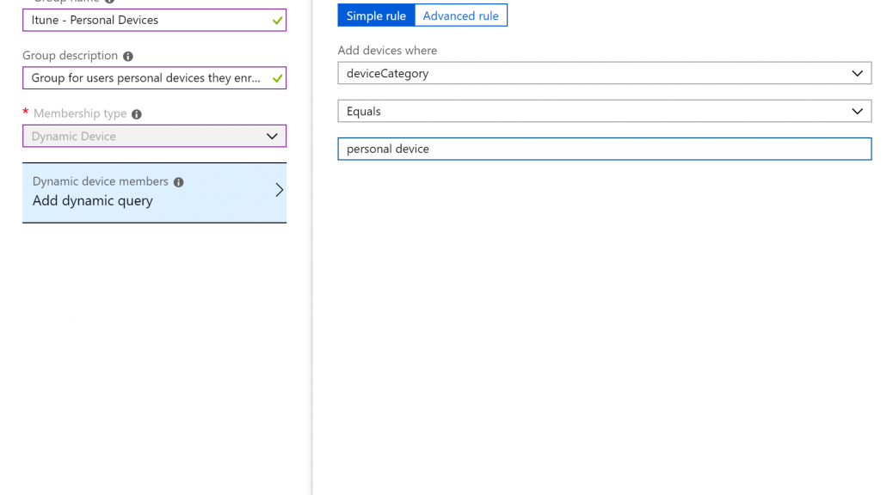Click into the Group description text field

(154, 78)
